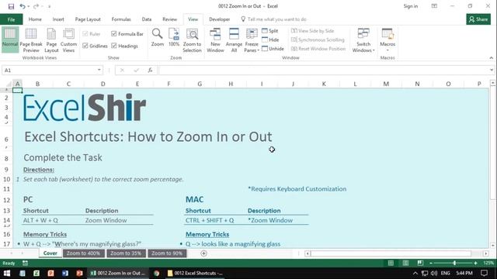Open the Name Box dropdown arrow

pyautogui.click(x=99, y=71)
